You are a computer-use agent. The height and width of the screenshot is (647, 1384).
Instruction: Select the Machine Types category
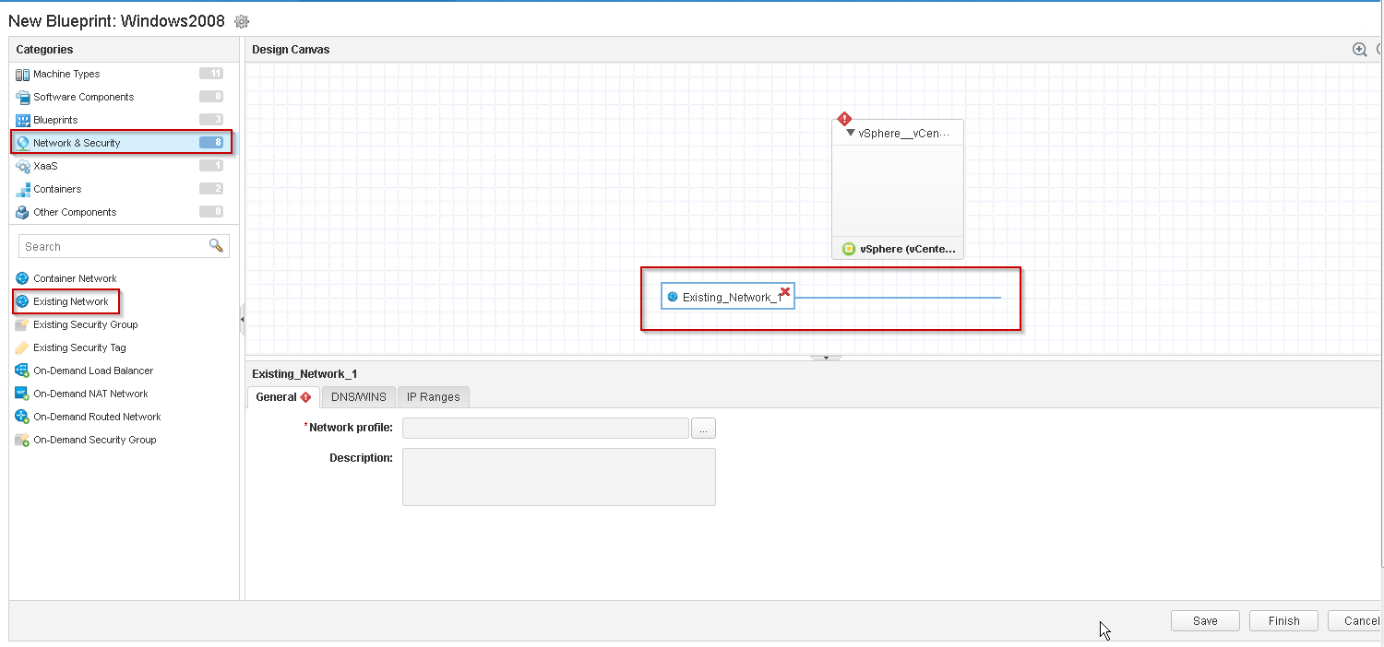point(66,74)
